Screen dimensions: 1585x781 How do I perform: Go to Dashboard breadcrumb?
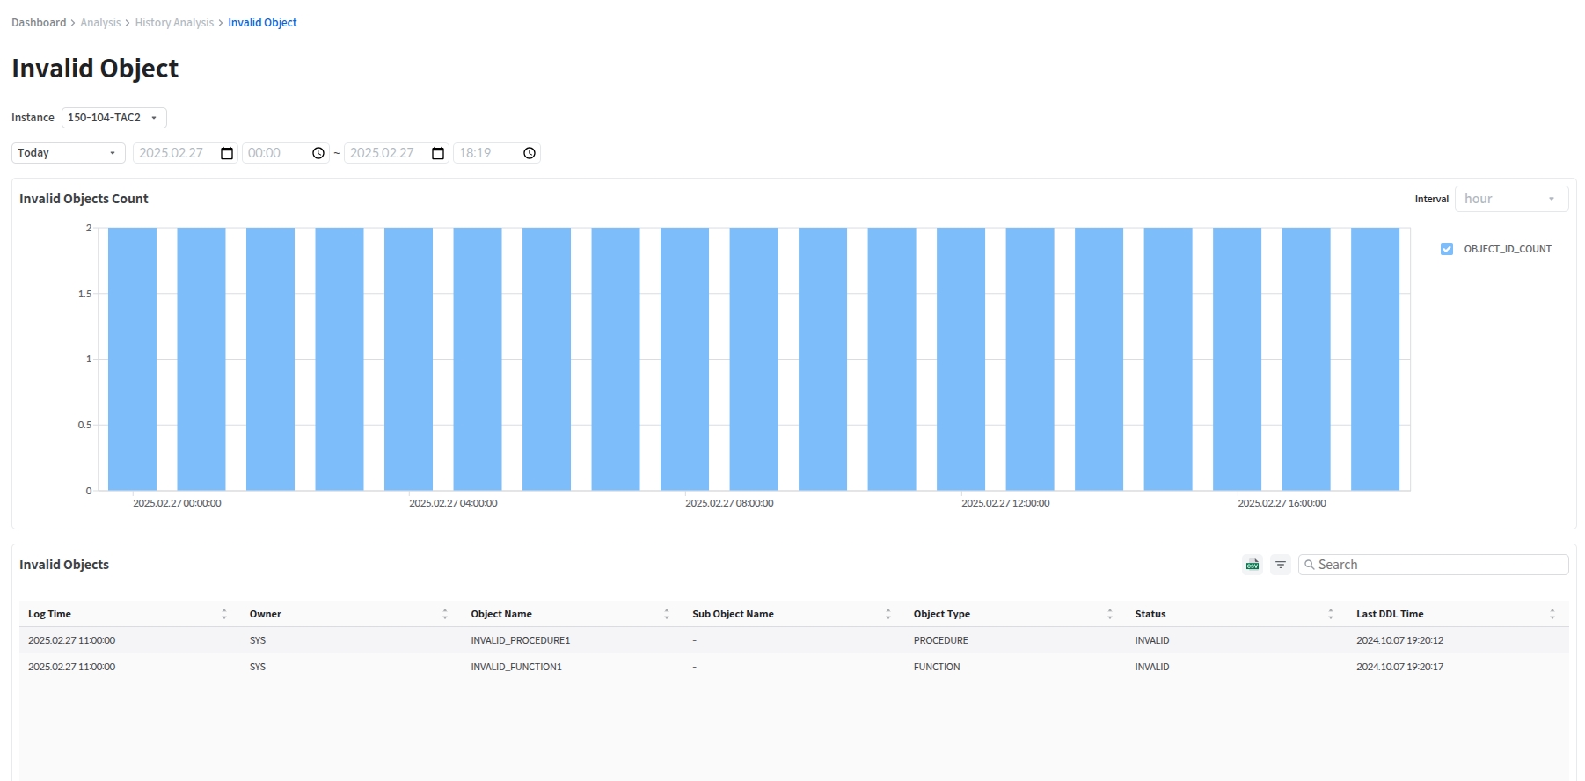click(39, 23)
